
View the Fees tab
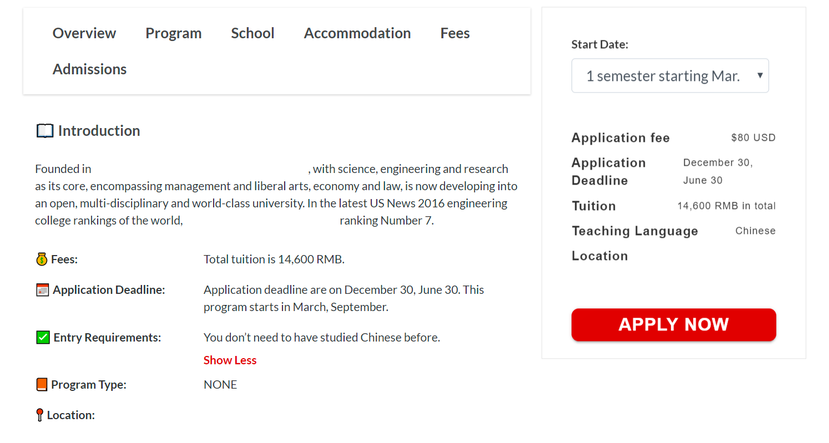pos(455,33)
